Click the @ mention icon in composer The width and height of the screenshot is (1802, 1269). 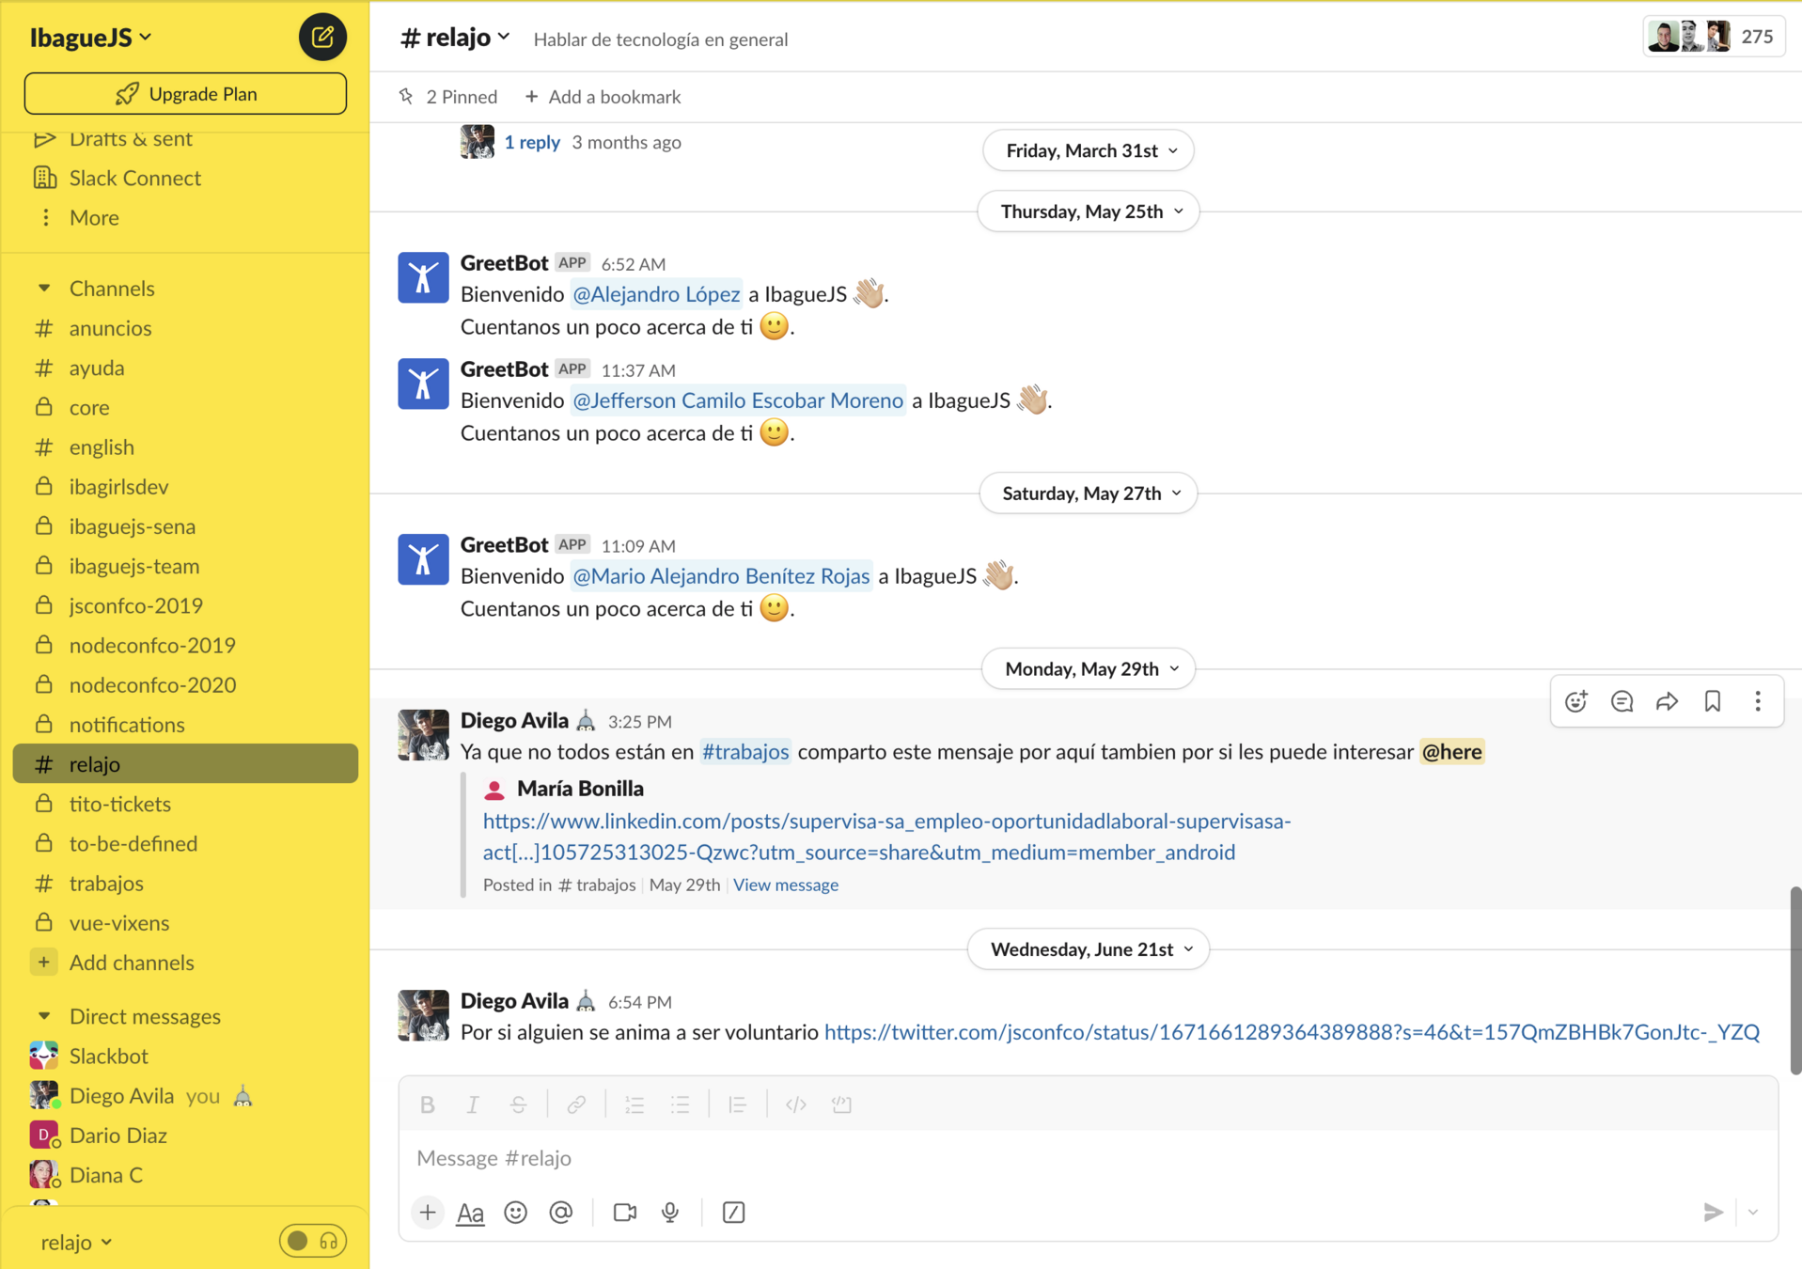[561, 1213]
